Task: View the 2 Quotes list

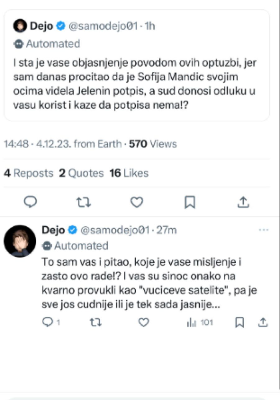Action: (81, 173)
